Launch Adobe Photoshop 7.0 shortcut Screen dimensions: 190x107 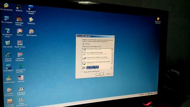click(x=21, y=102)
